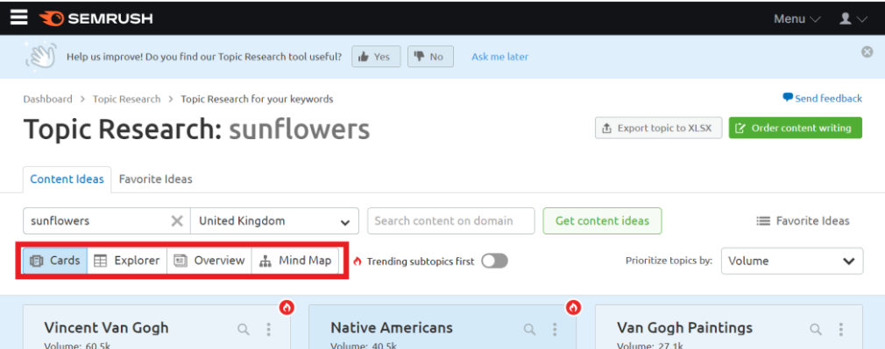Expand the Menu dropdown in header

pos(796,18)
